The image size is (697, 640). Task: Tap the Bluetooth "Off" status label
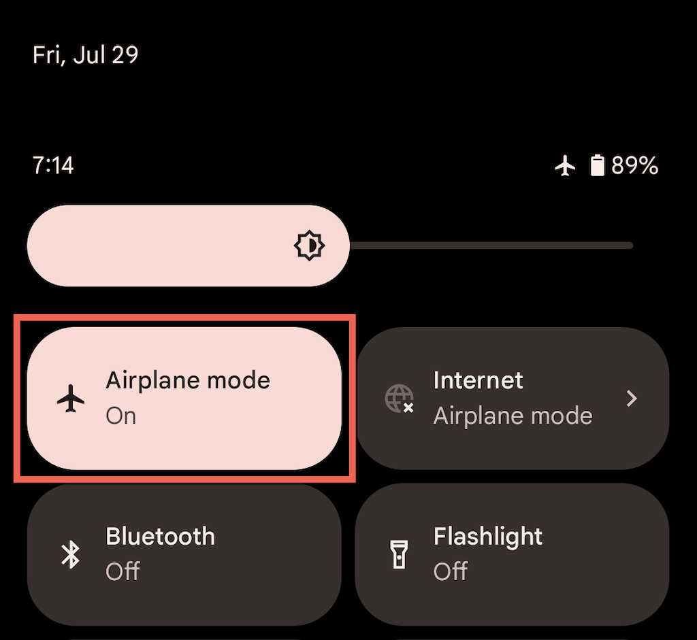coord(123,571)
